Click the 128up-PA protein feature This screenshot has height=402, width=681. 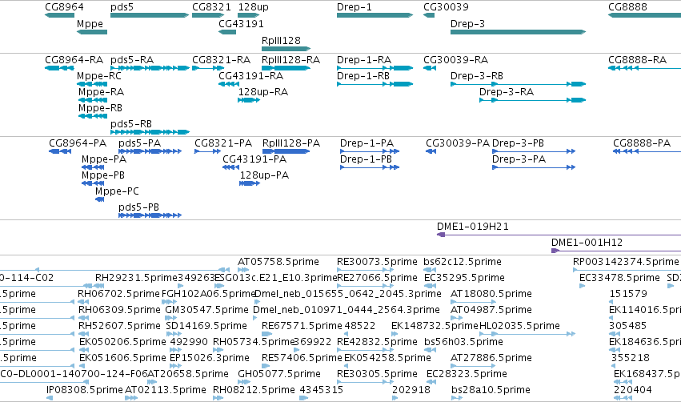(x=250, y=183)
